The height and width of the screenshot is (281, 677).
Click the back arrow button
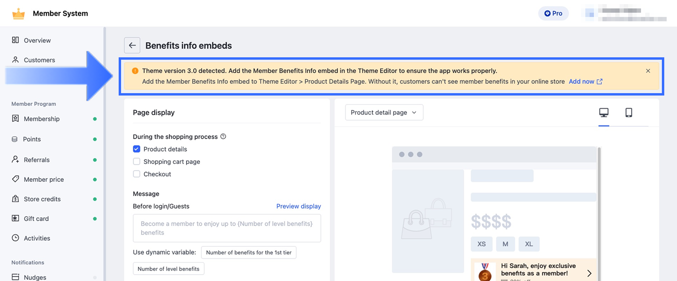[132, 45]
